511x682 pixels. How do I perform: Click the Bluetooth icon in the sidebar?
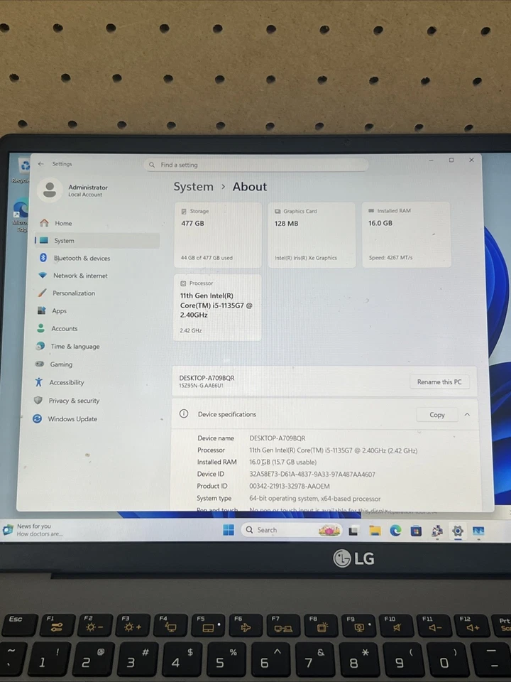(43, 257)
